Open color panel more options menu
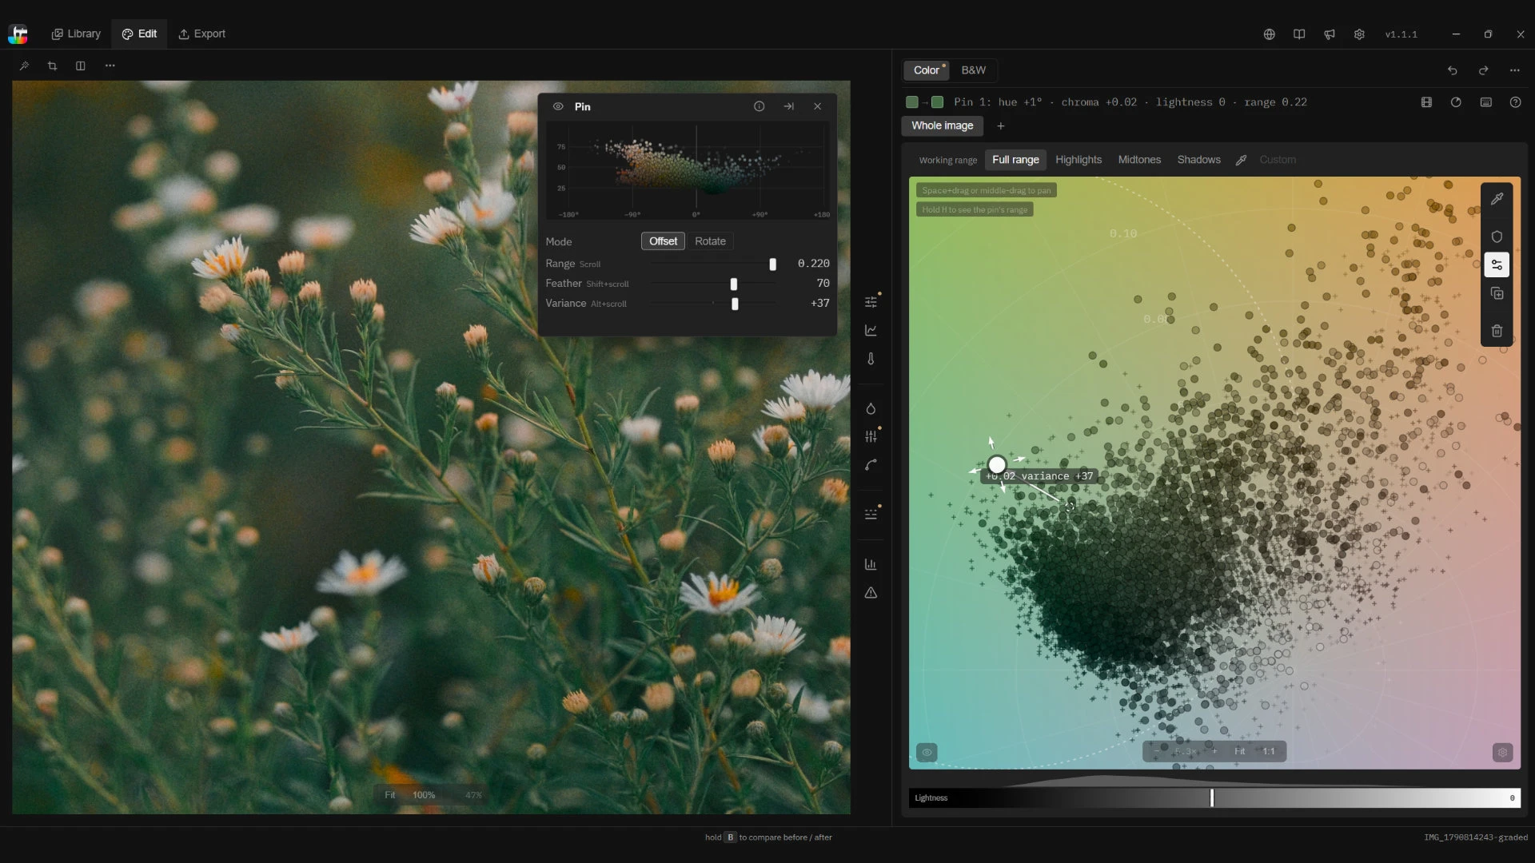Viewport: 1535px width, 863px height. pyautogui.click(x=1514, y=70)
